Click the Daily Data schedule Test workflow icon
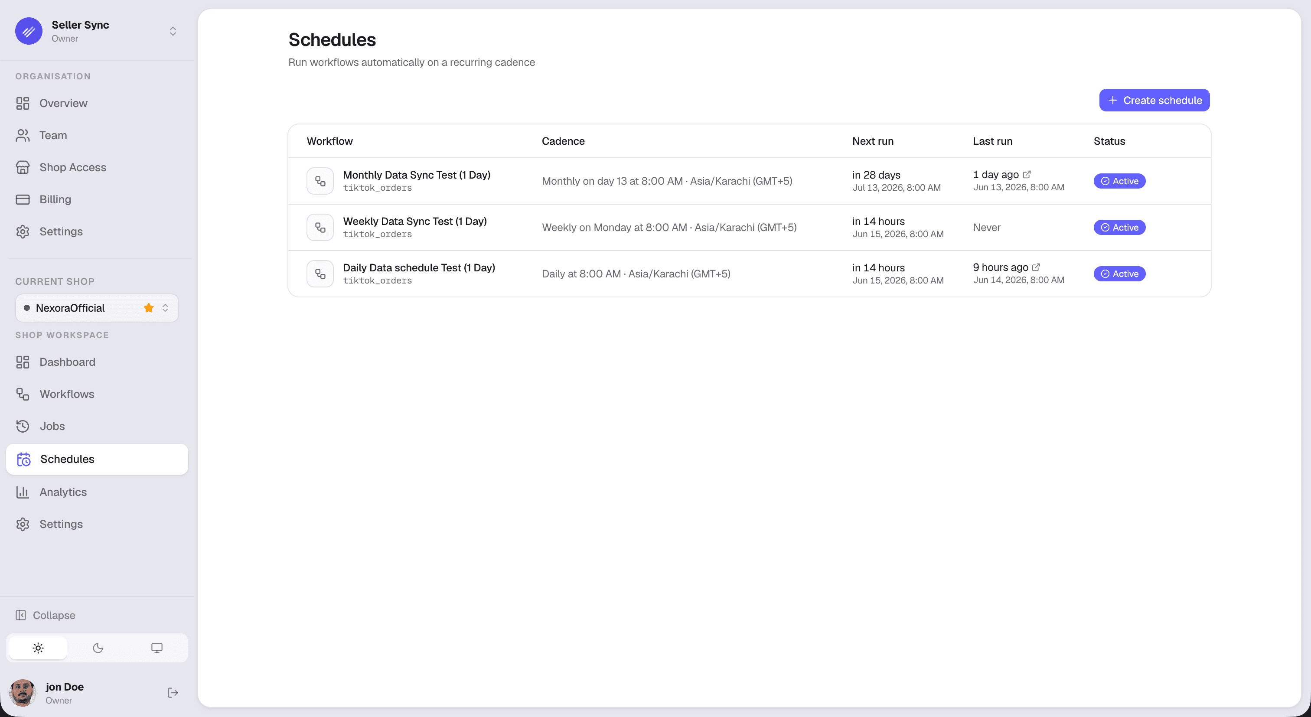The image size is (1311, 717). (320, 274)
